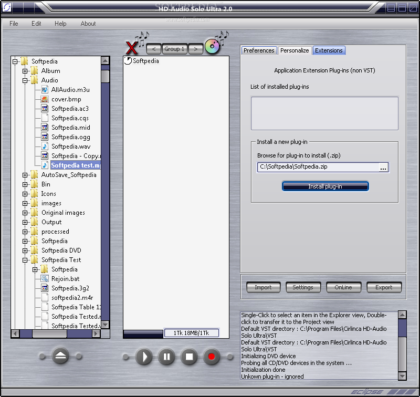This screenshot has width=420, height=397.
Task: Click the Softpedia.ogg file icon
Action: tap(45, 137)
